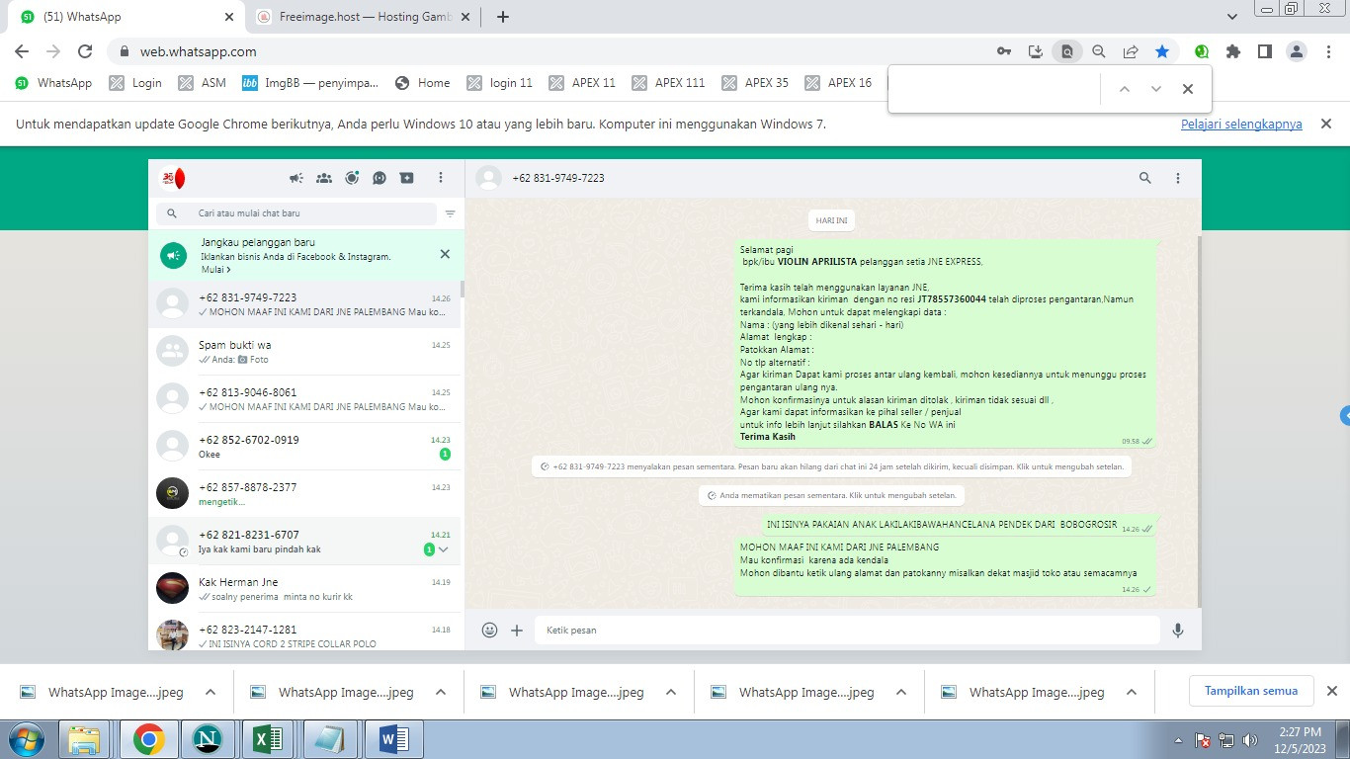Click Chrome's zoom magnifier icon

(x=1099, y=51)
